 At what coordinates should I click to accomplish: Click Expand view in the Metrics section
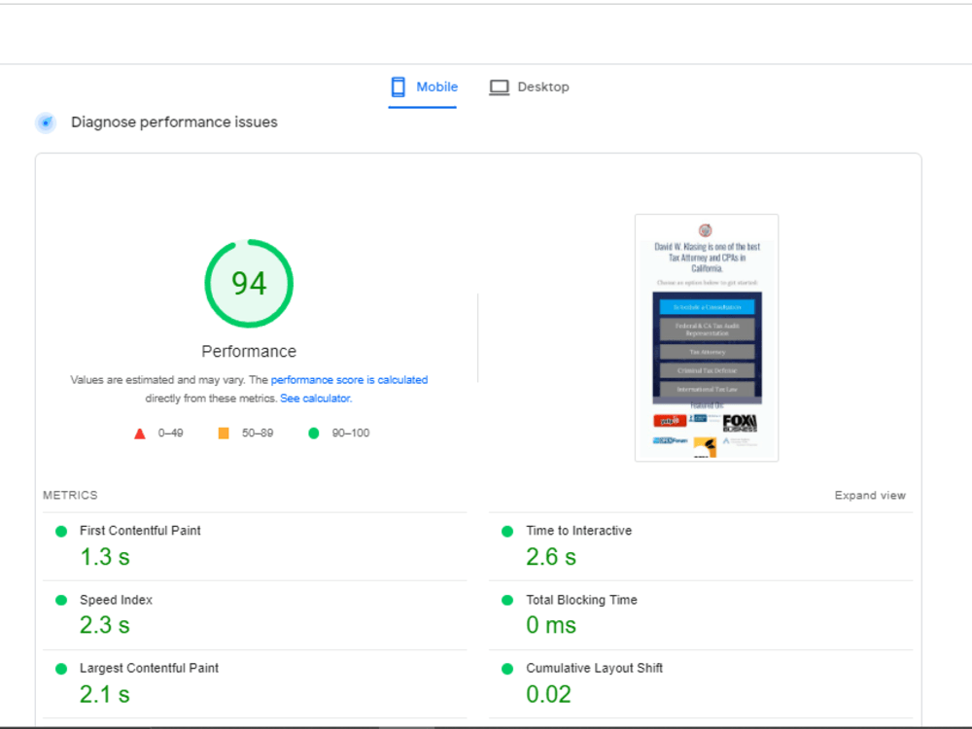(870, 496)
